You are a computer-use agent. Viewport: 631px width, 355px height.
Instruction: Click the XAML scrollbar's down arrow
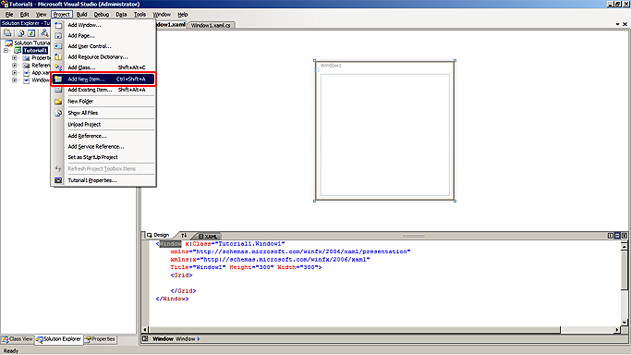point(625,323)
